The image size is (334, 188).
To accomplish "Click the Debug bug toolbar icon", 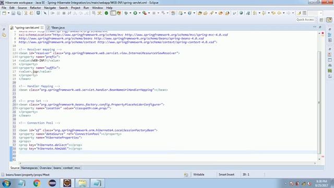I will tap(126, 13).
